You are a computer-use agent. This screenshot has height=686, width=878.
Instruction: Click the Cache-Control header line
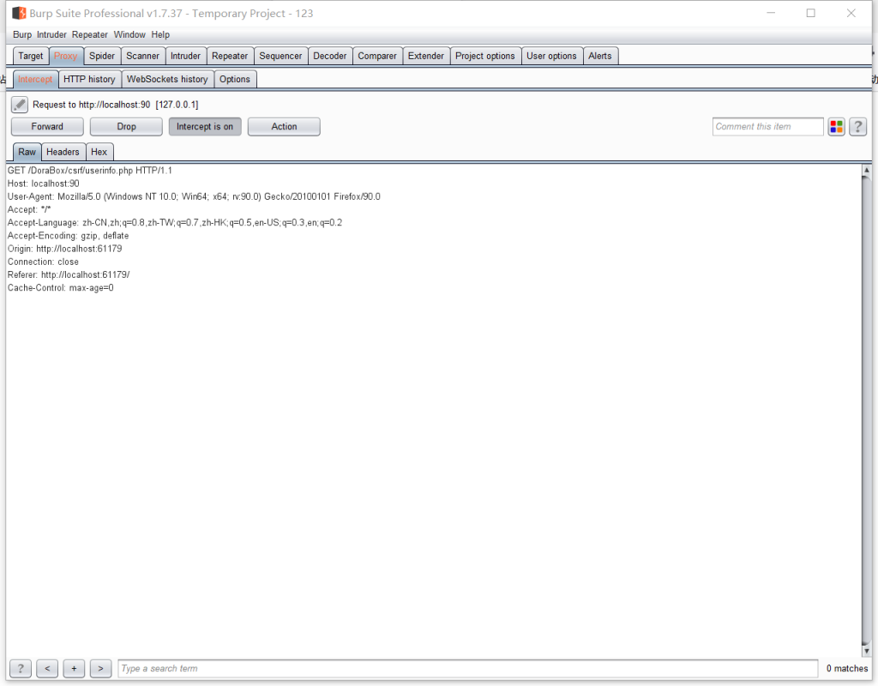[61, 288]
